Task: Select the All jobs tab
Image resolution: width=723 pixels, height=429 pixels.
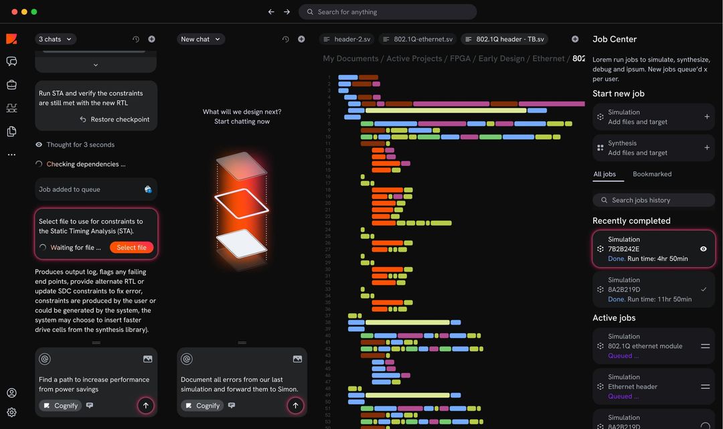Action: pos(605,174)
